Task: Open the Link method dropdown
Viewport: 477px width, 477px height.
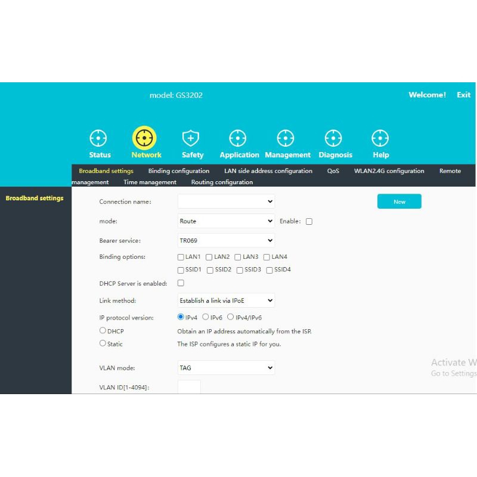Action: click(226, 301)
